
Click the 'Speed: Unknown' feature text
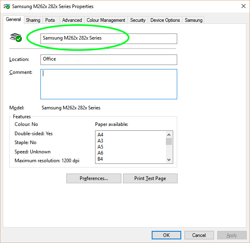(x=32, y=152)
